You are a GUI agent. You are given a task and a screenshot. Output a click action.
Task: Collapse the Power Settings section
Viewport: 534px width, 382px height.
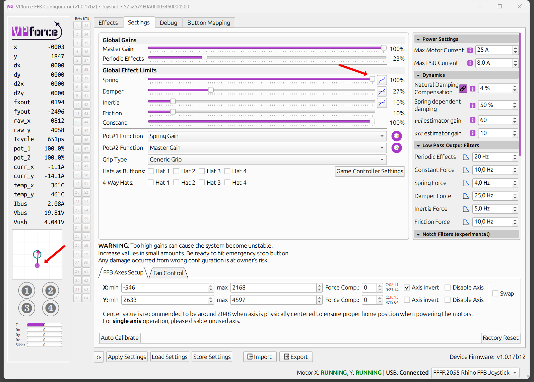click(x=466, y=39)
